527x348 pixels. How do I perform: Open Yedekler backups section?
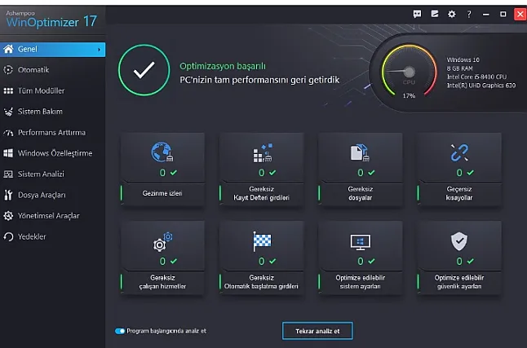(53, 236)
